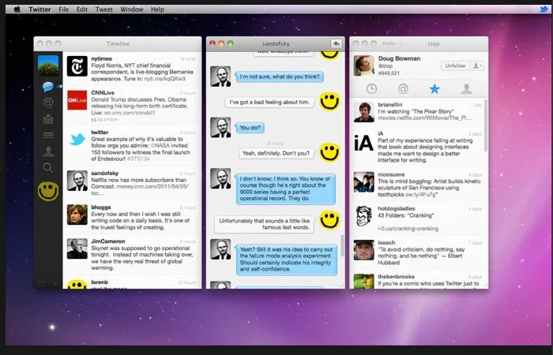Click the twitter bird avatar in Timeline
553x355 pixels.
click(x=77, y=140)
